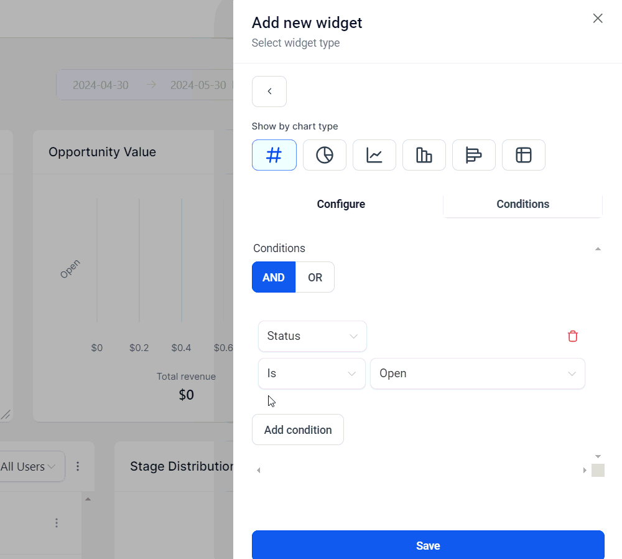Save the new widget
Image resolution: width=622 pixels, height=559 pixels.
[x=428, y=545]
